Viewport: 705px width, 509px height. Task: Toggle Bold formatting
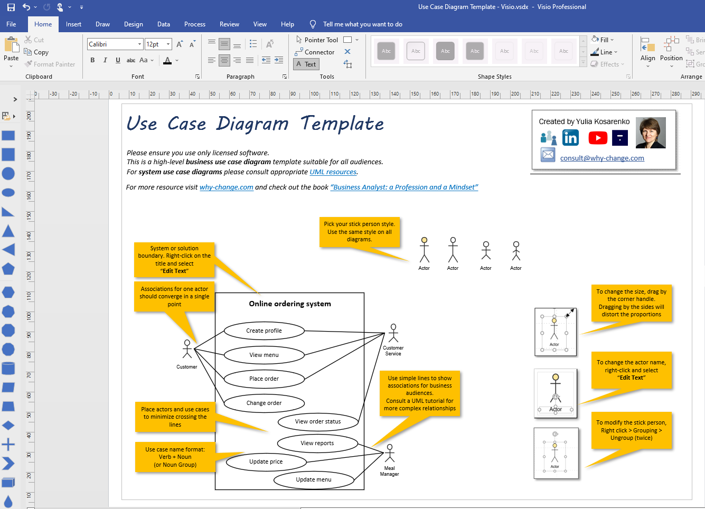tap(92, 60)
